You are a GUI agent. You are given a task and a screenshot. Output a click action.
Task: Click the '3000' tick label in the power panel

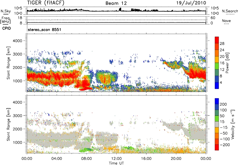(17, 54)
